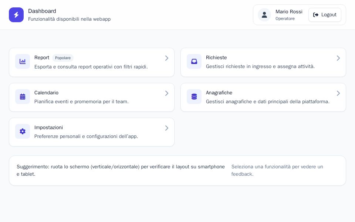
Task: Expand the Report card chevron
Action: pos(167,58)
